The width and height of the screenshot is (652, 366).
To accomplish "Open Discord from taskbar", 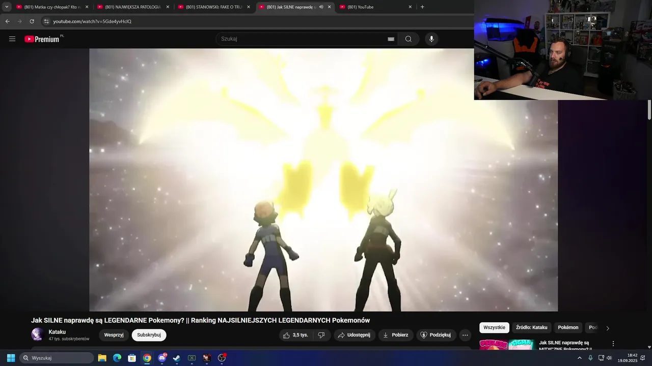I will click(162, 358).
